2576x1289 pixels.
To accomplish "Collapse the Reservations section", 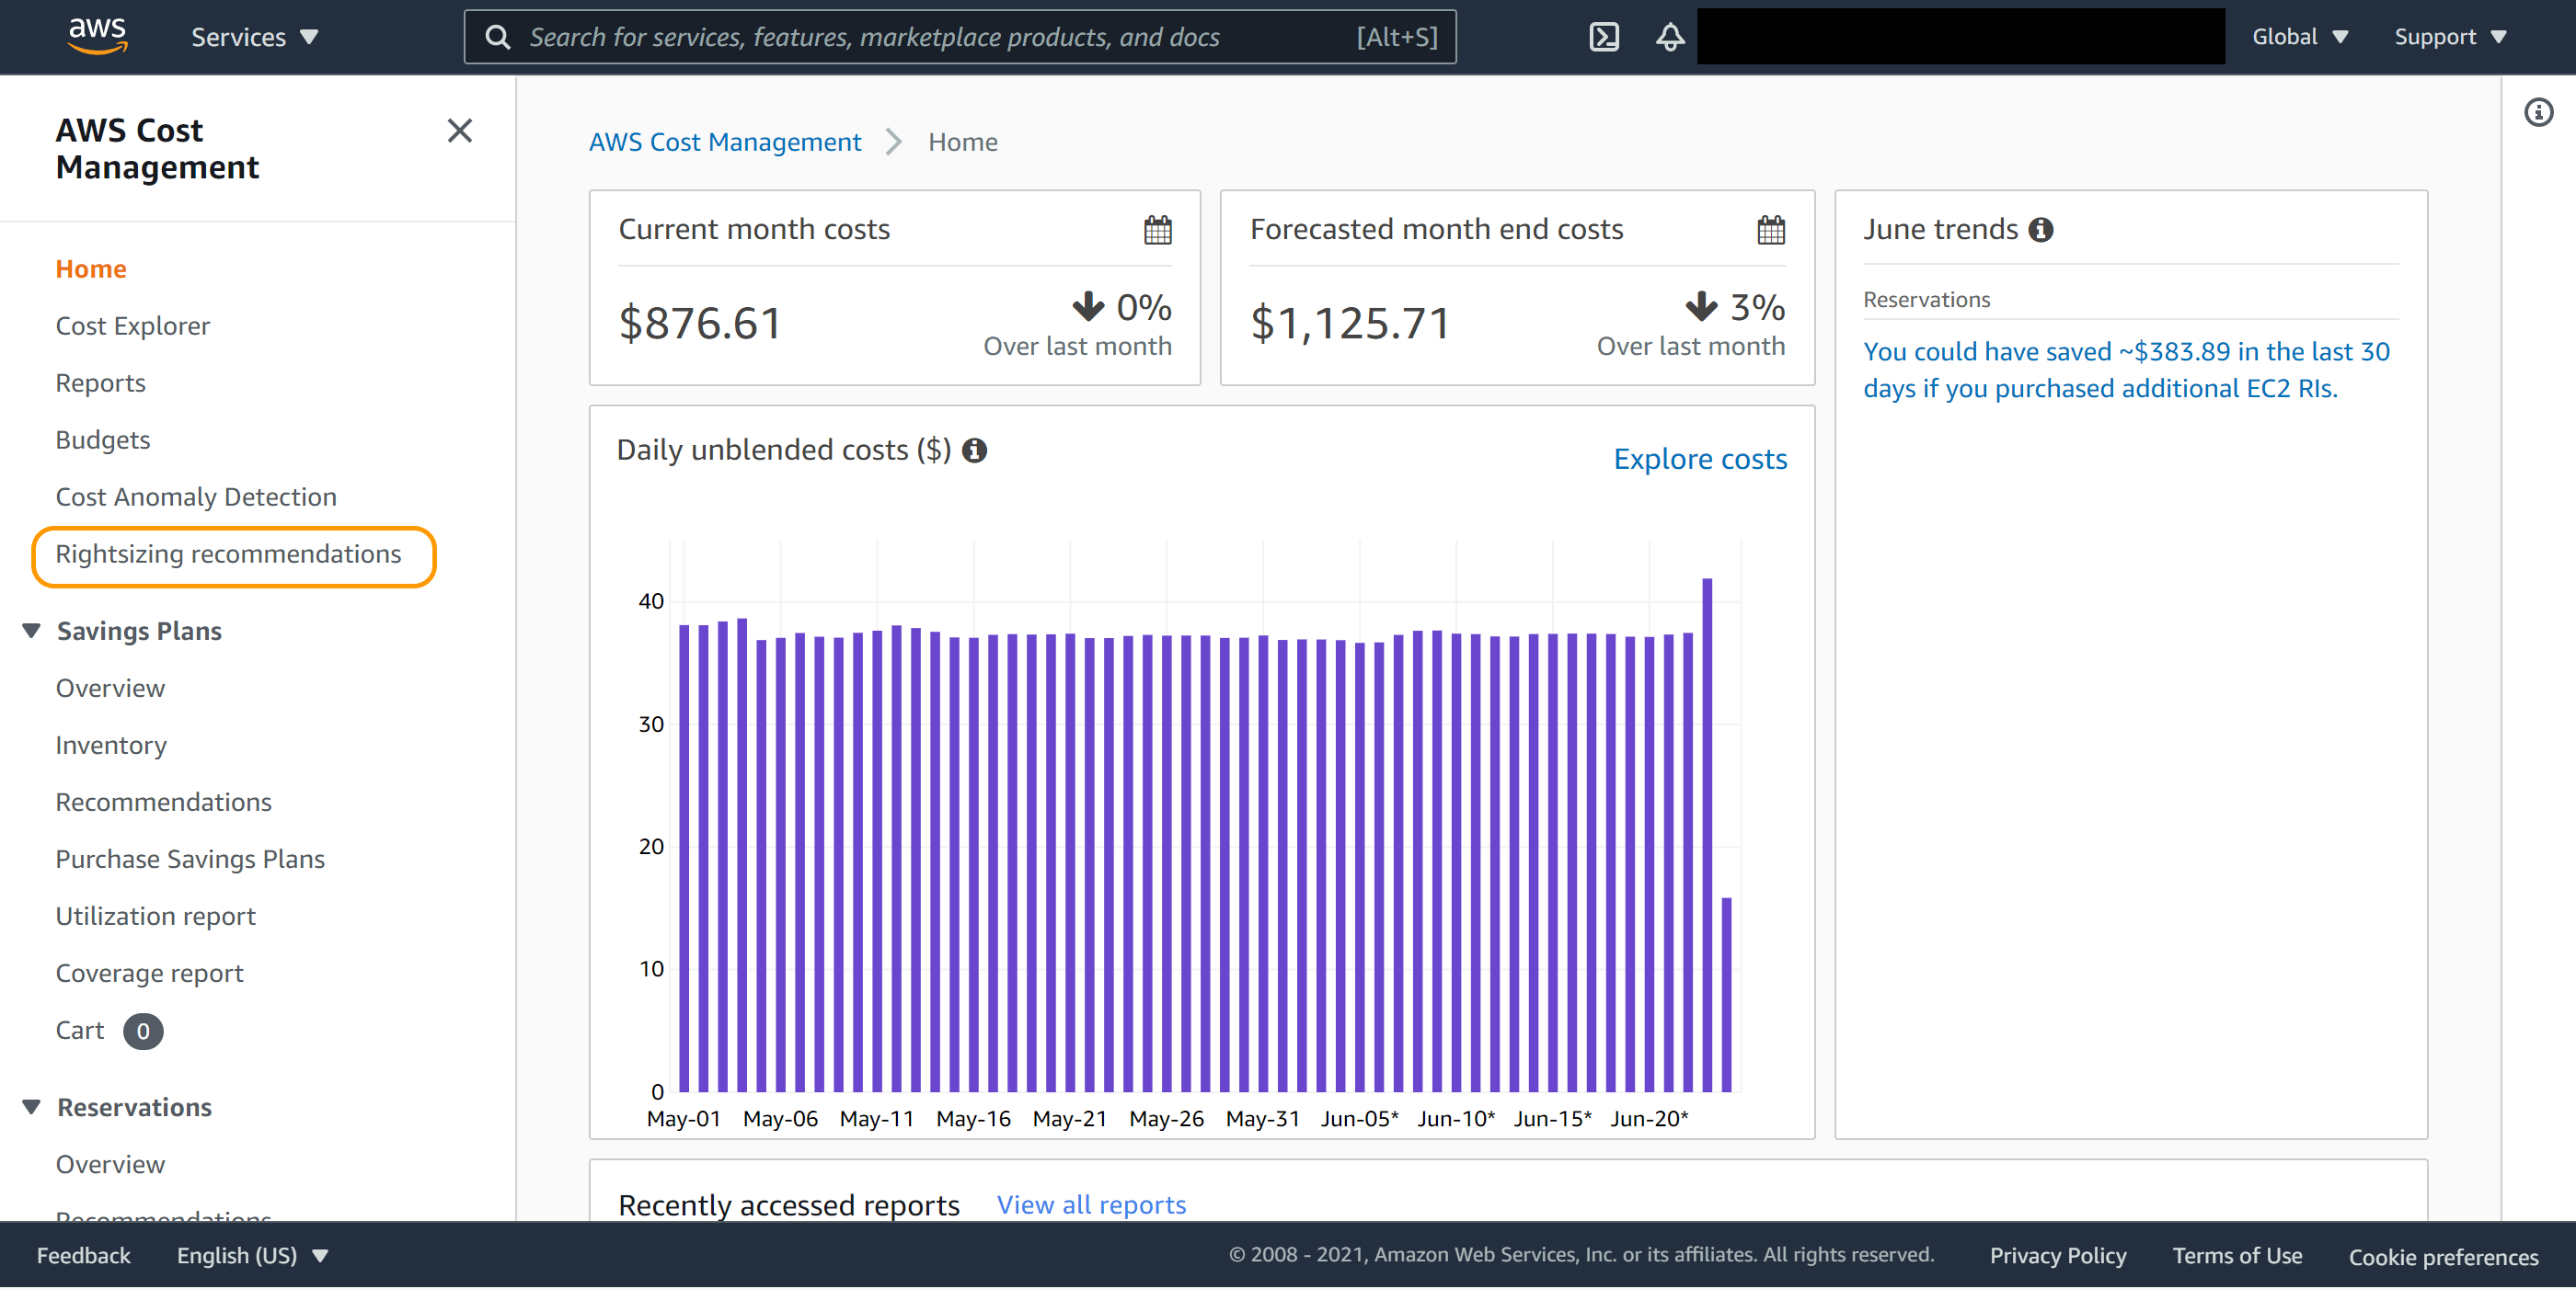I will pyautogui.click(x=30, y=1106).
